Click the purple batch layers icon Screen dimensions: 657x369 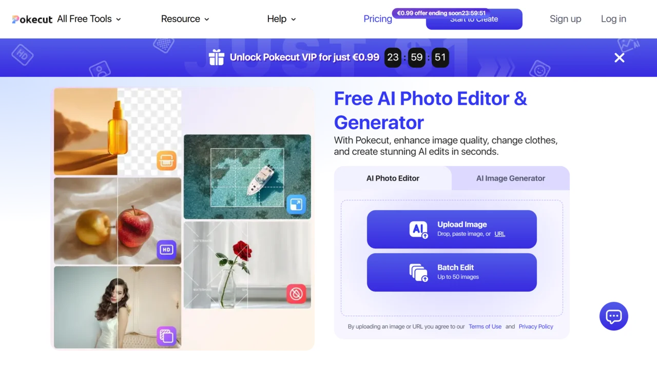tap(166, 336)
